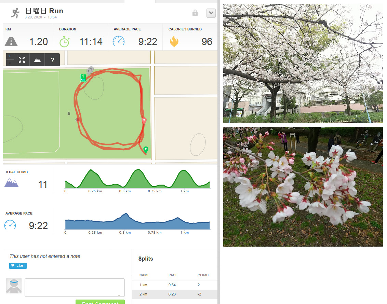
Task: Click the flame calories burned icon
Action: tap(174, 41)
